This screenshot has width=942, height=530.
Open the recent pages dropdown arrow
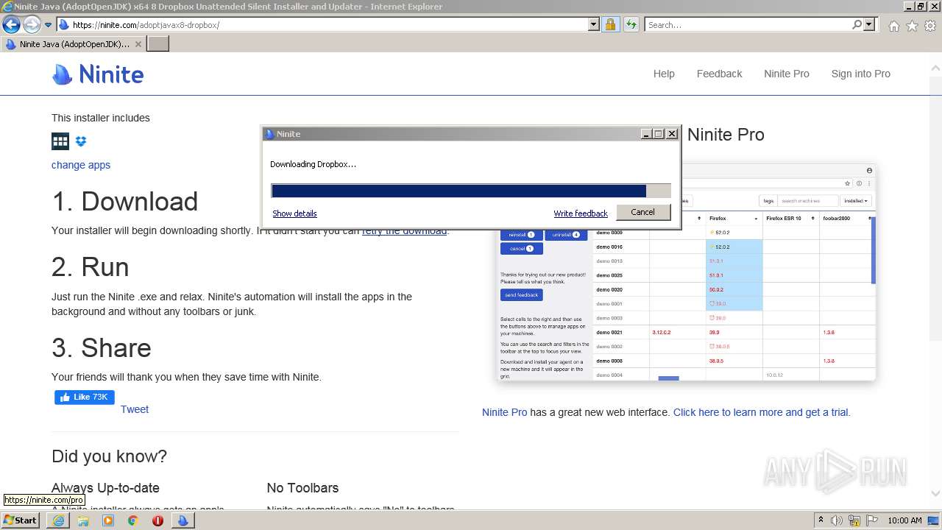click(x=48, y=25)
